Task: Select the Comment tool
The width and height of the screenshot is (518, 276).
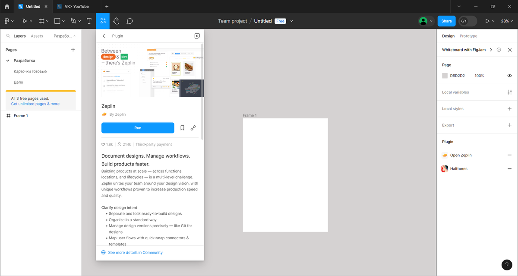Action: click(x=129, y=21)
